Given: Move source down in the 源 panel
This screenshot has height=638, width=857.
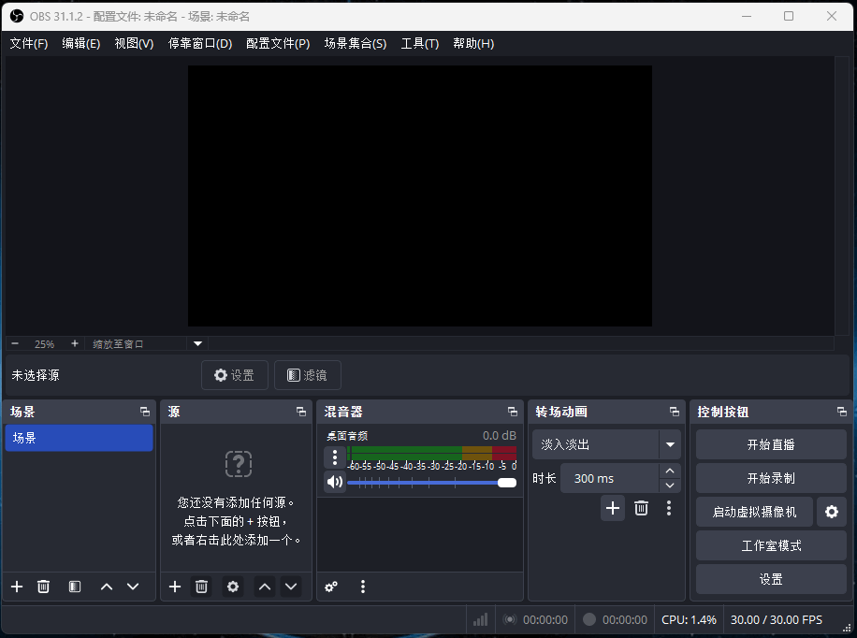Looking at the screenshot, I should click(291, 587).
